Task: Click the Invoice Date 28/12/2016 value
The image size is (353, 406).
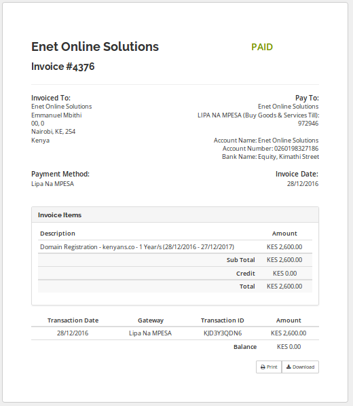Action: click(x=303, y=184)
